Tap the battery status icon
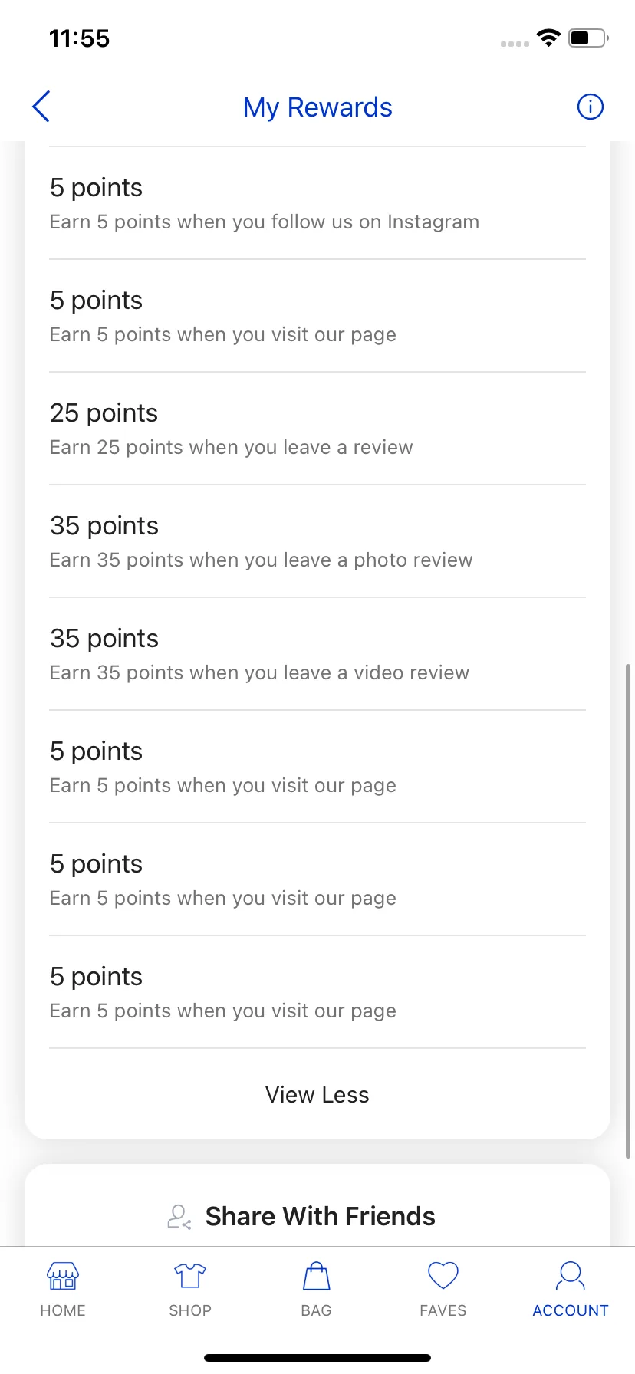This screenshot has height=1374, width=635. tap(589, 38)
